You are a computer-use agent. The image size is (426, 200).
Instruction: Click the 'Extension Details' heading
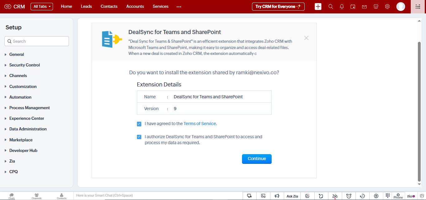[159, 85]
